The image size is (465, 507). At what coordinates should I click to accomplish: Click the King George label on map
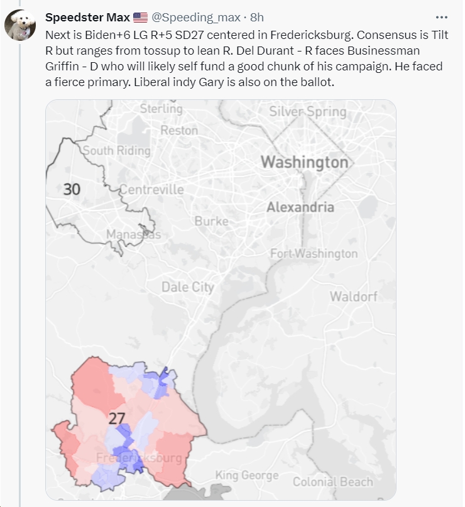(247, 476)
